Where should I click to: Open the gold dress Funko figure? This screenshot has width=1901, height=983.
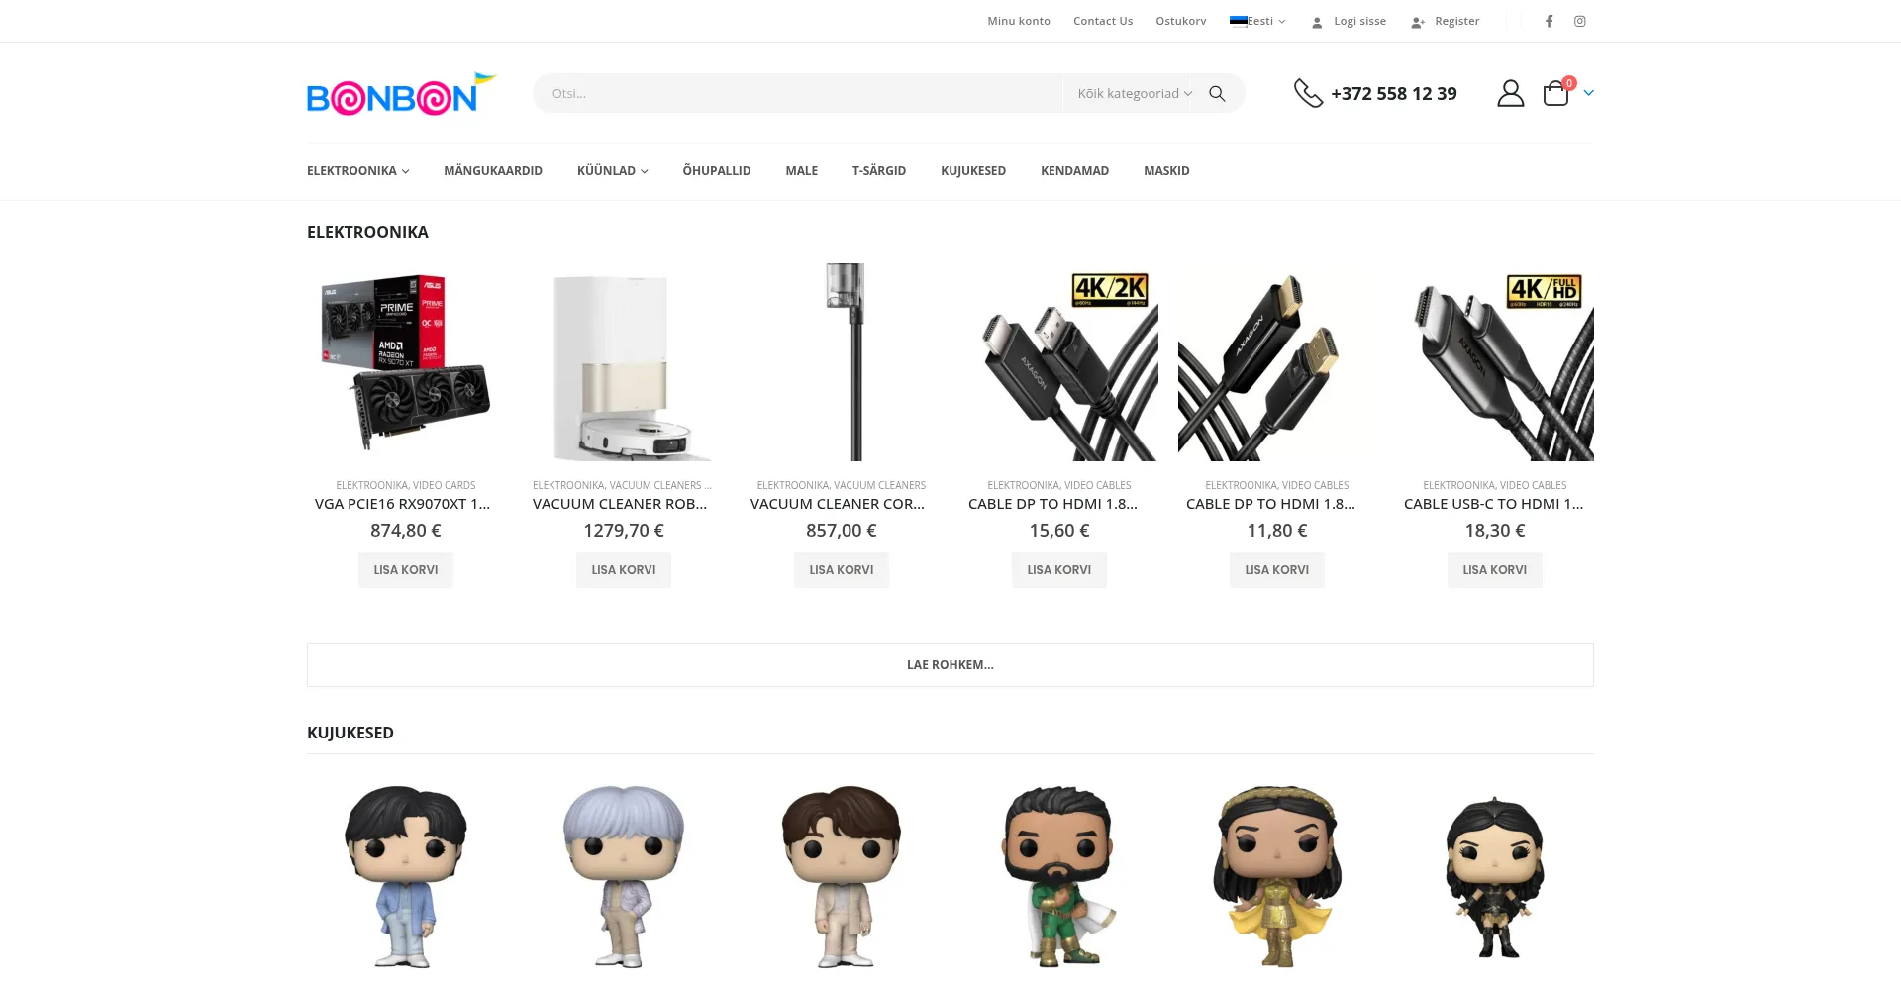click(1277, 876)
